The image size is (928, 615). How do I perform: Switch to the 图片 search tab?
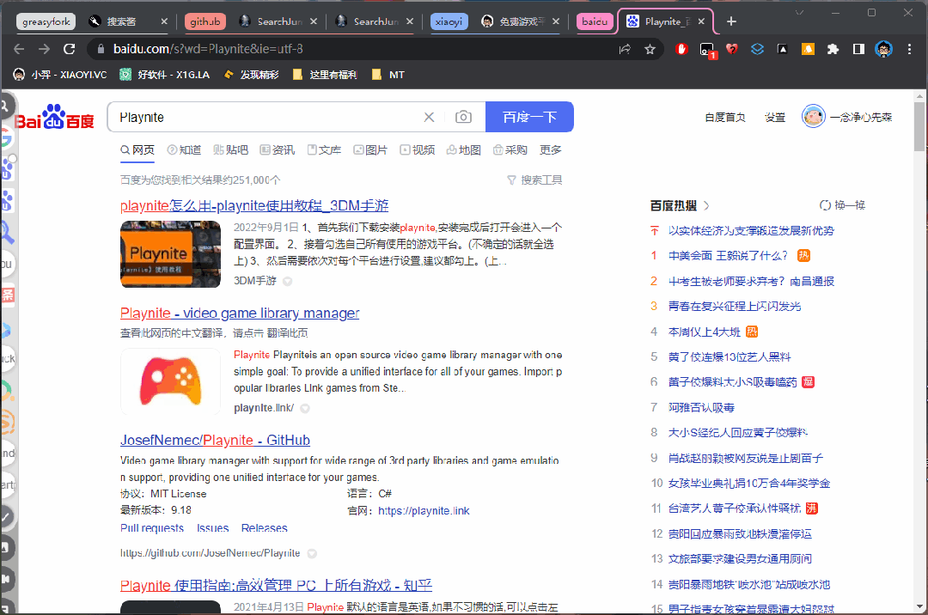(370, 150)
